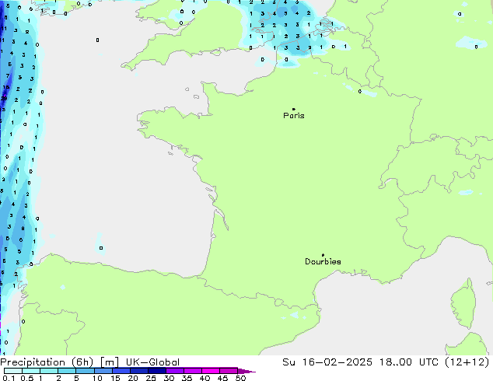Select the 10–15 legend color swatch
This screenshot has height=381, width=493.
[103, 371]
